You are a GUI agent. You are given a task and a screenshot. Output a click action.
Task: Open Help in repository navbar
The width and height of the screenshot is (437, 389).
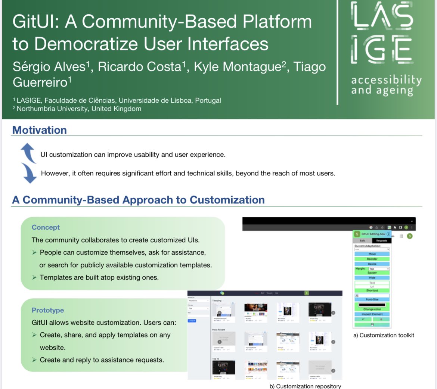tap(276, 293)
